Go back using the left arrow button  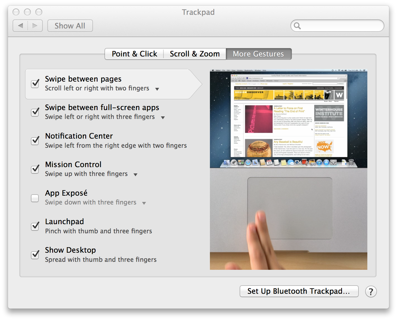(20, 26)
